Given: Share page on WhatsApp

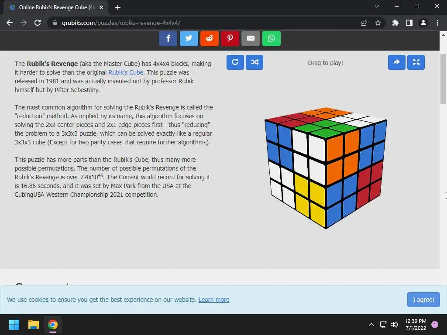Looking at the screenshot, I should [272, 38].
